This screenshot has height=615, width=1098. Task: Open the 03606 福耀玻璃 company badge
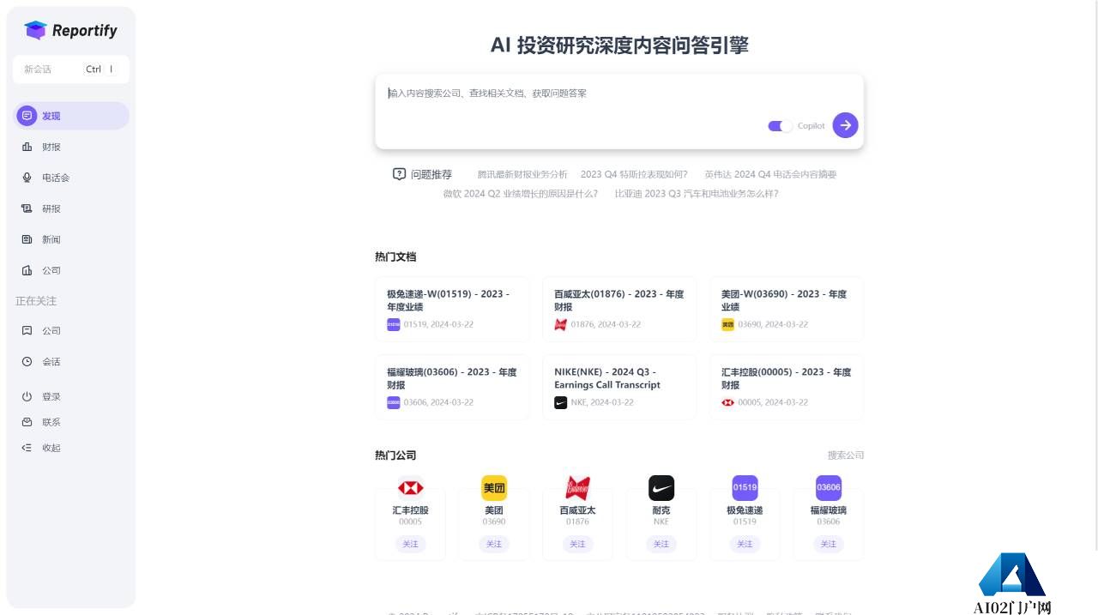click(829, 488)
